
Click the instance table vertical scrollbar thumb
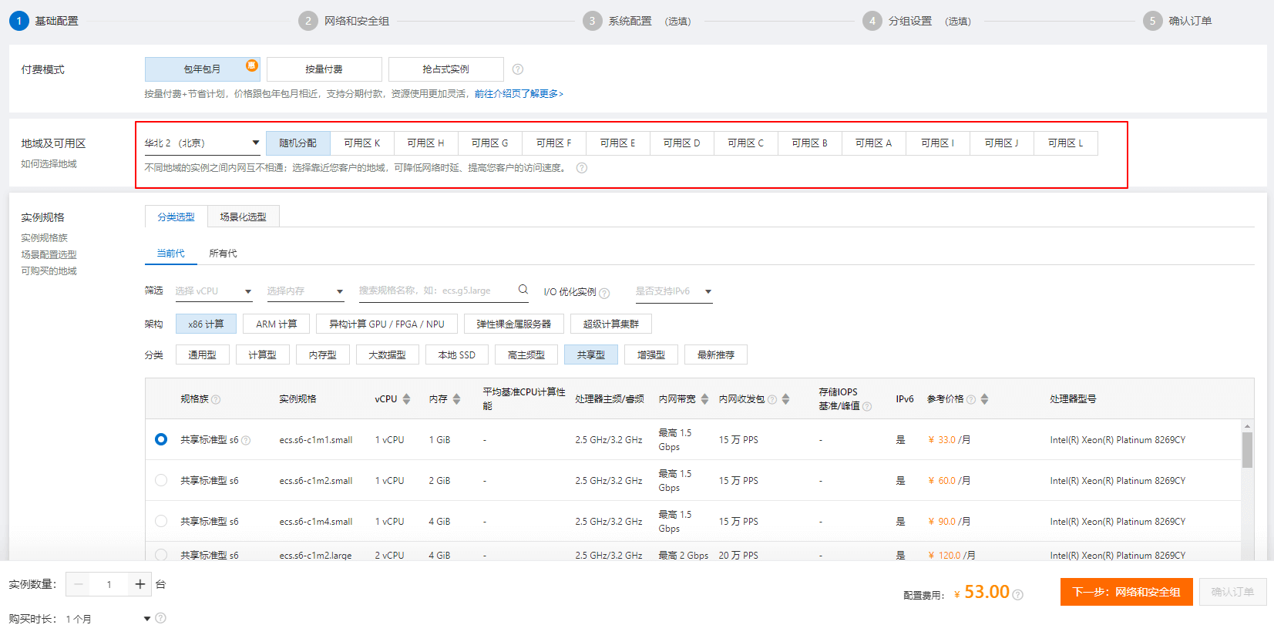click(x=1247, y=450)
